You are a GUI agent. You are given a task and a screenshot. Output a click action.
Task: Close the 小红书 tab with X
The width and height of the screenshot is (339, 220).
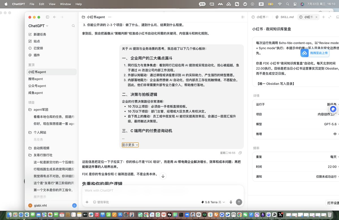click(316, 17)
